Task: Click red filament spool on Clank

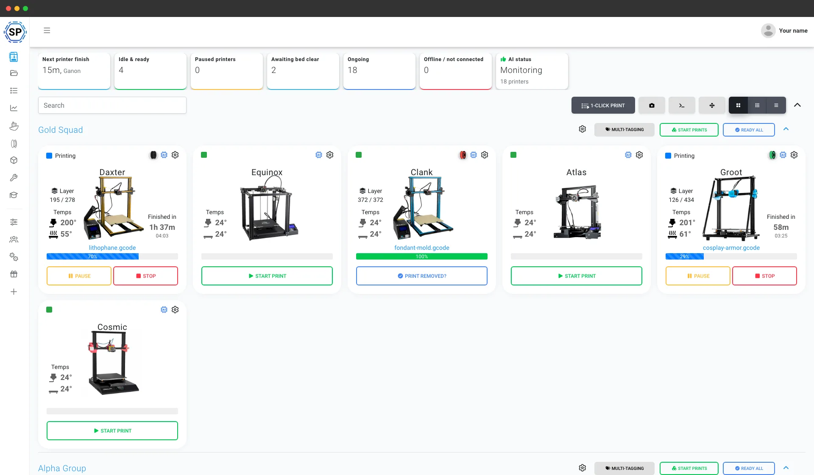Action: click(463, 155)
